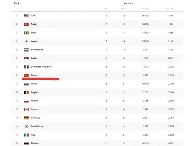Click the South Korea flag icon
The height and width of the screenshot is (146, 194).
[26, 126]
